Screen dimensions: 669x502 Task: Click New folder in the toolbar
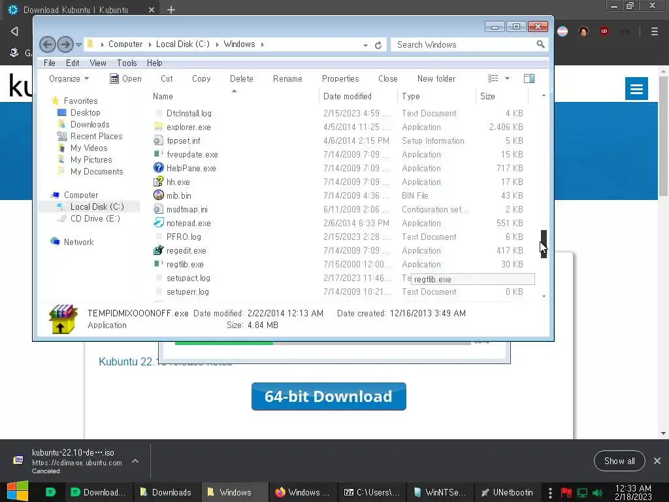[x=436, y=78]
